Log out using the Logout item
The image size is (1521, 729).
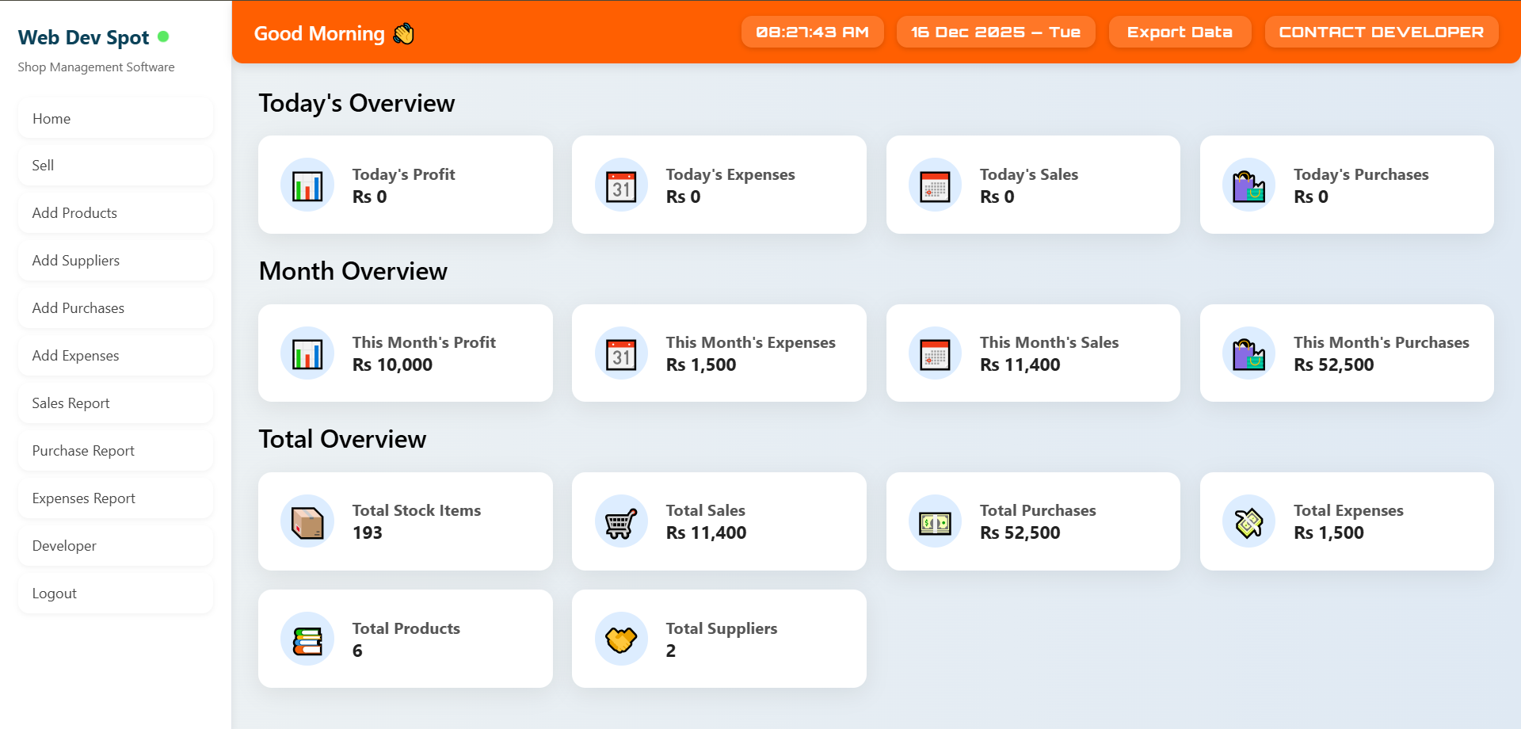click(116, 594)
